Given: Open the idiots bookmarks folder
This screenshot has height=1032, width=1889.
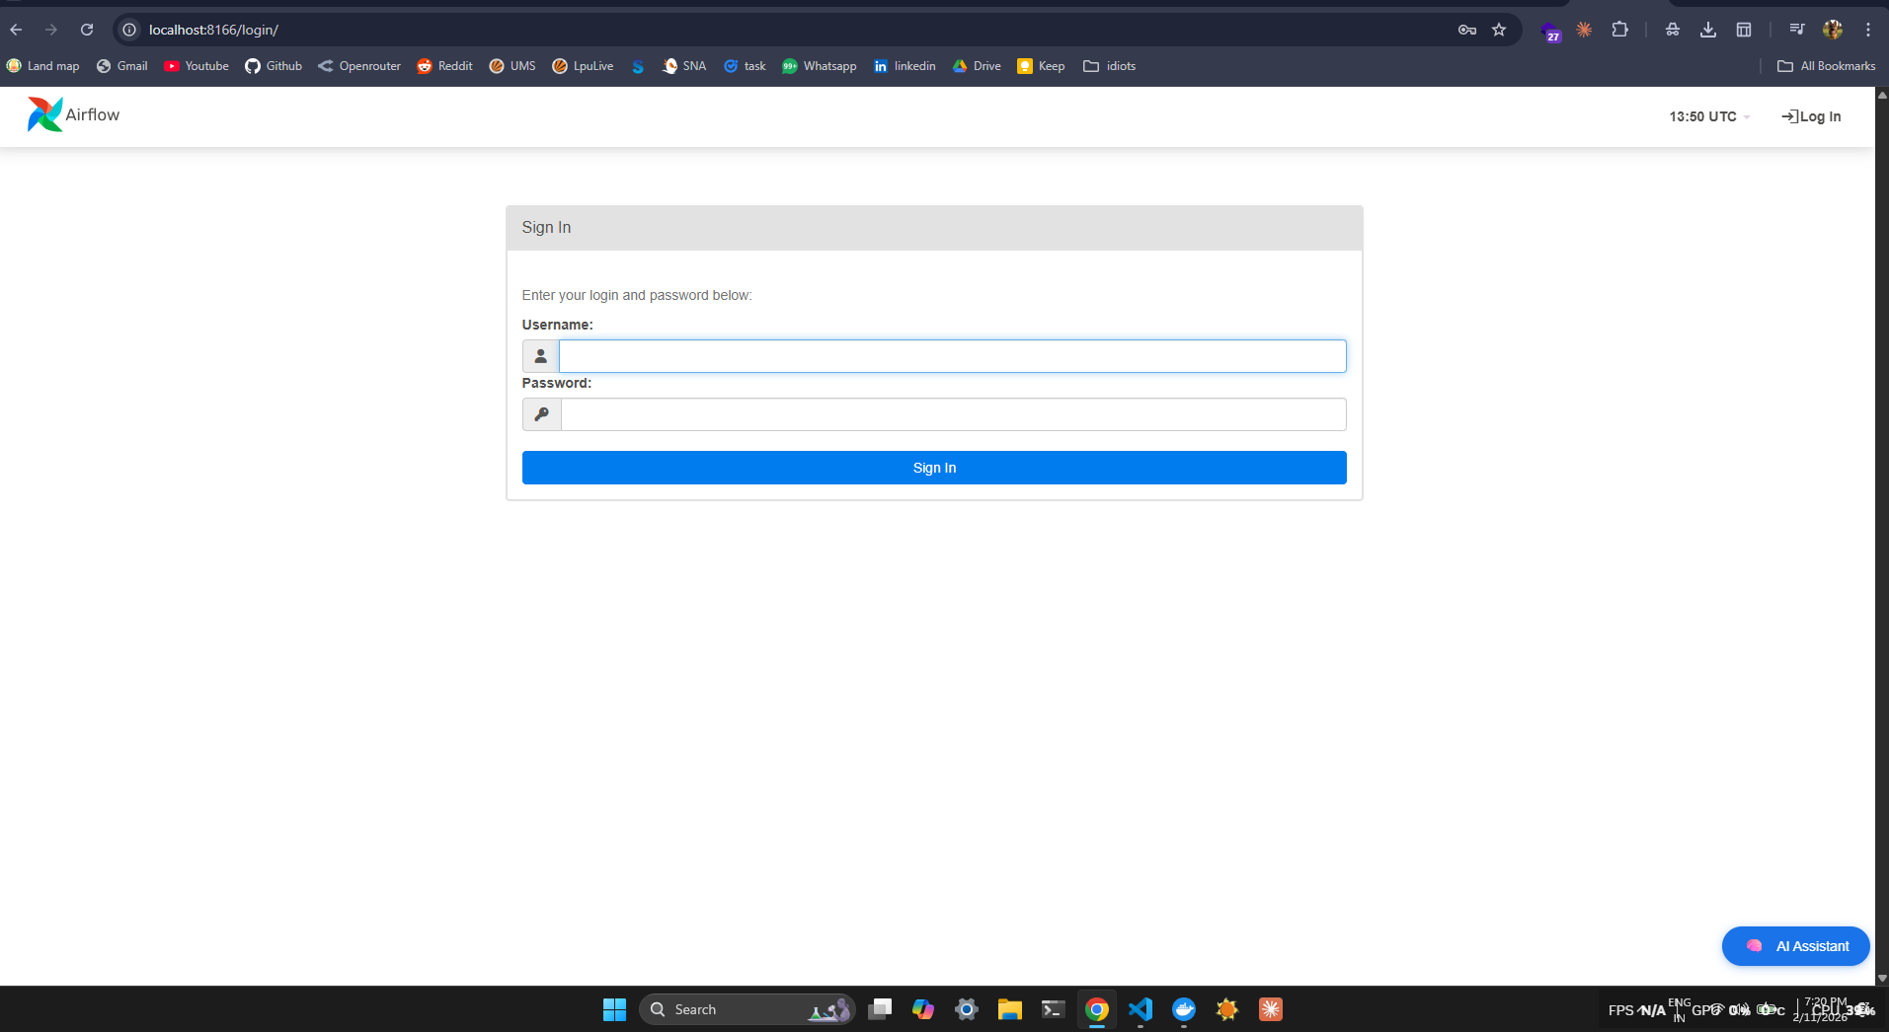Looking at the screenshot, I should click(1109, 66).
